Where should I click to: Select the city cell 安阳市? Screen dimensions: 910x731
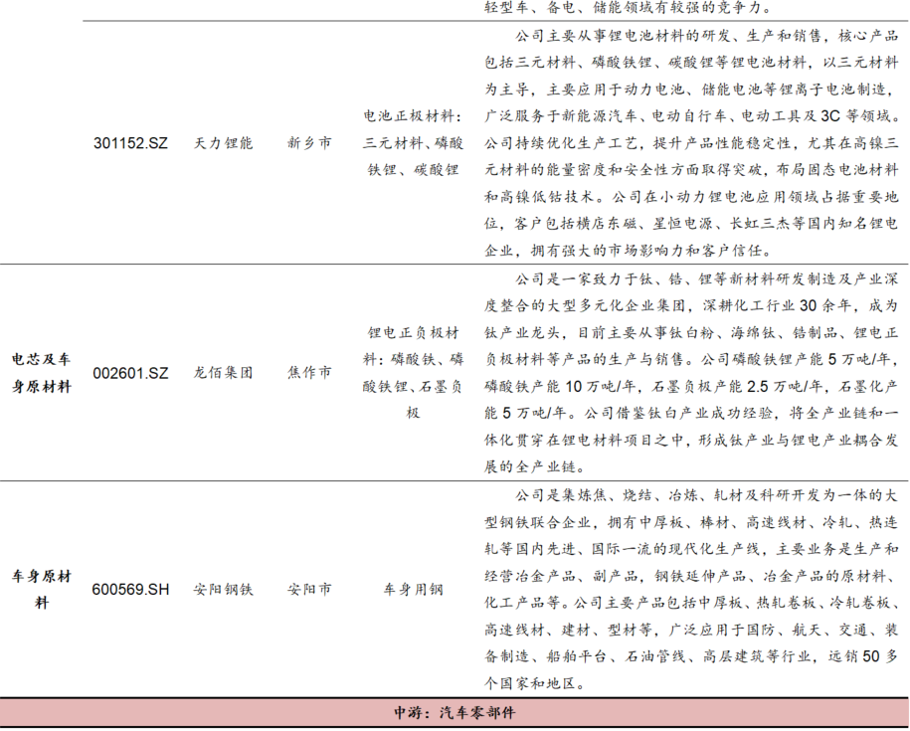click(x=309, y=590)
